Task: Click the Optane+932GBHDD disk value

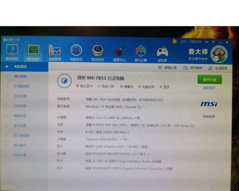Action: coord(108,139)
